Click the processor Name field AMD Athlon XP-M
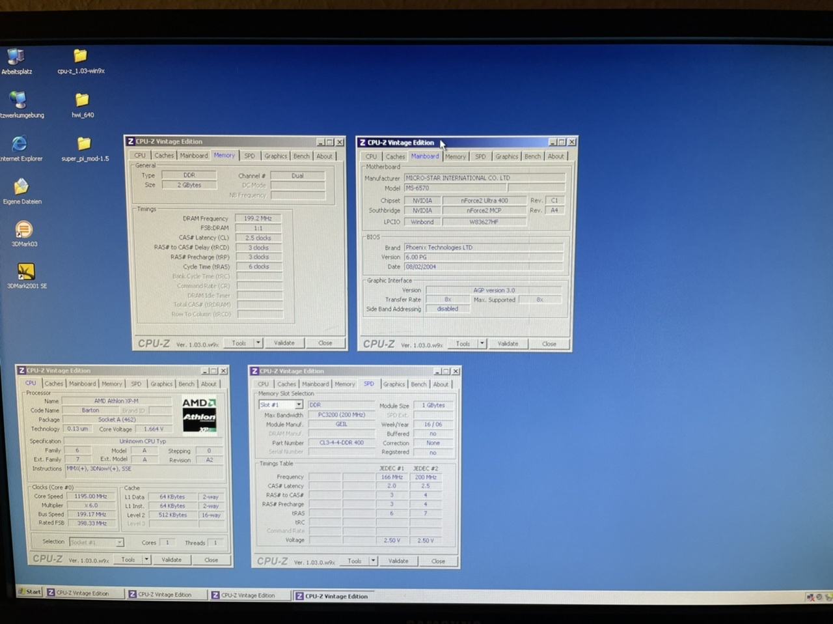 point(116,401)
